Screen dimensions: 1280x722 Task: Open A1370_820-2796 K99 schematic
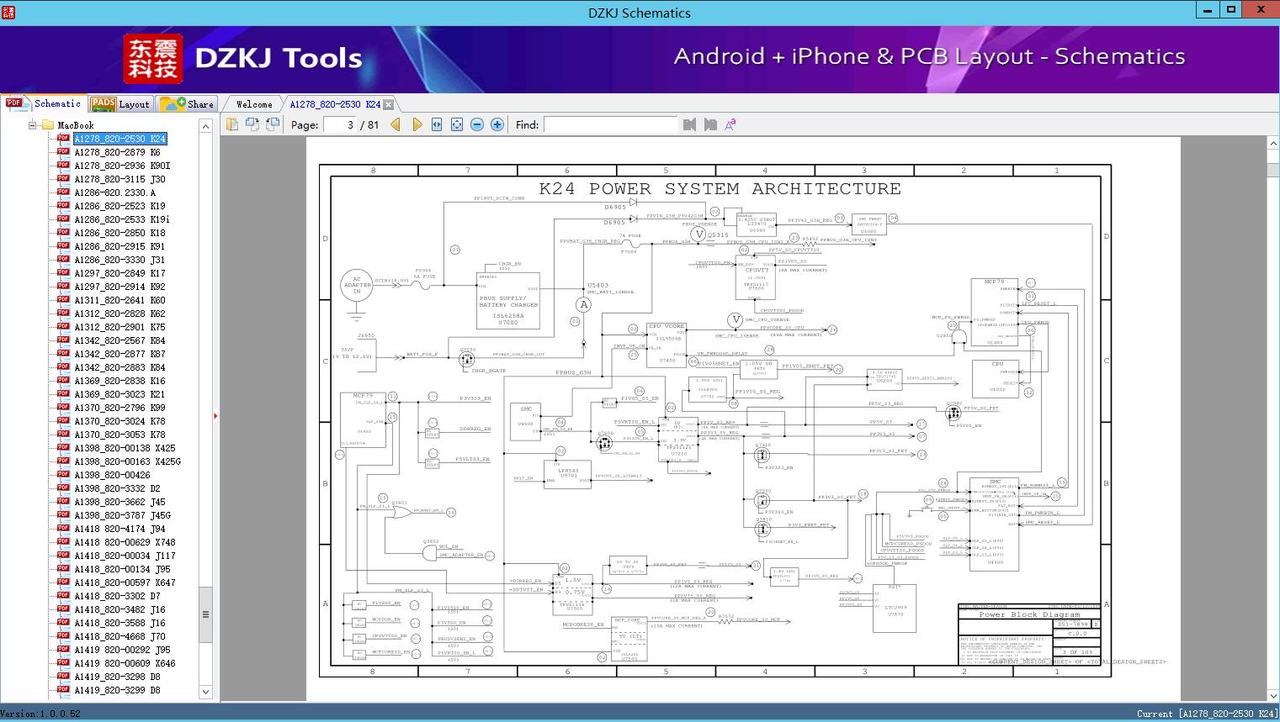pos(120,408)
